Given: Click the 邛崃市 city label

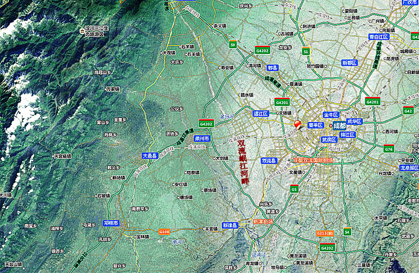Looking at the screenshot, I should pos(111,223).
